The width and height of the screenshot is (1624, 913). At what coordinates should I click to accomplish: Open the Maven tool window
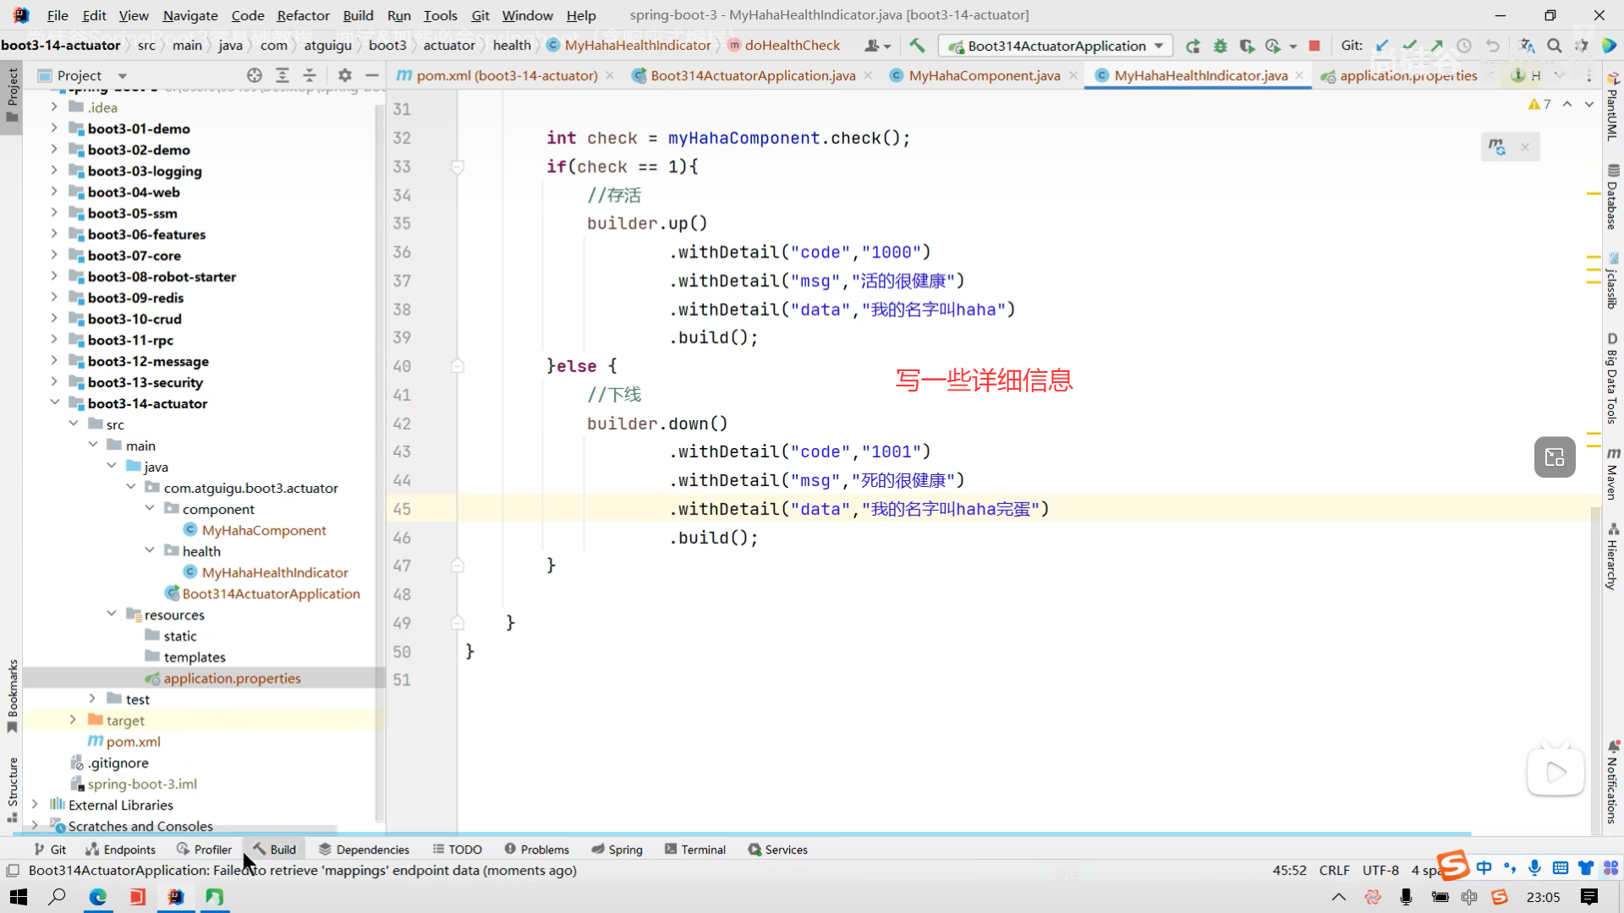pos(1612,475)
